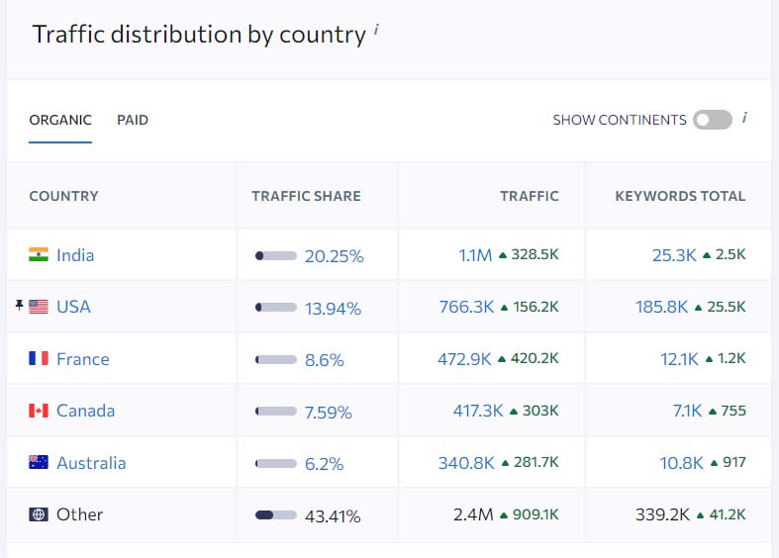Click India's 25.3K keywords total
The width and height of the screenshot is (779, 558).
[674, 255]
